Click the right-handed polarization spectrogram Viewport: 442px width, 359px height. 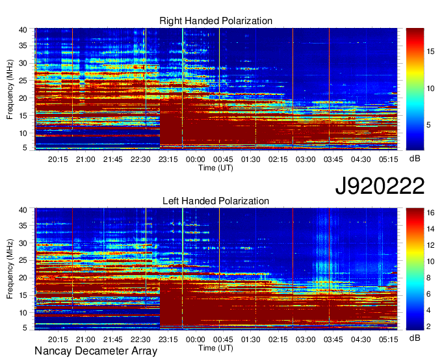(x=216, y=88)
